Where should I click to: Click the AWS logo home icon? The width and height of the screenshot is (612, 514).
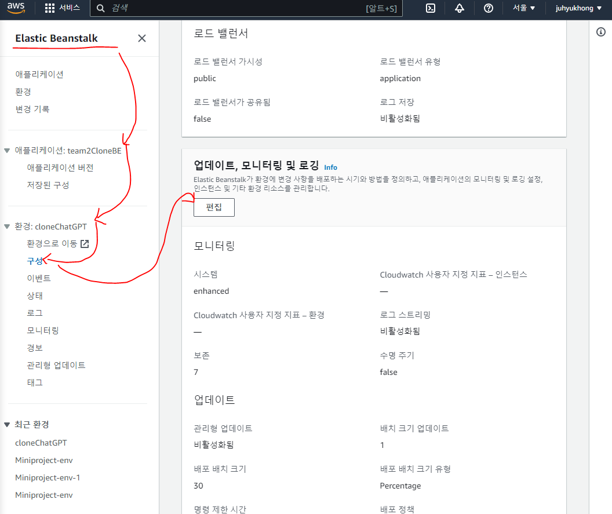(x=16, y=8)
